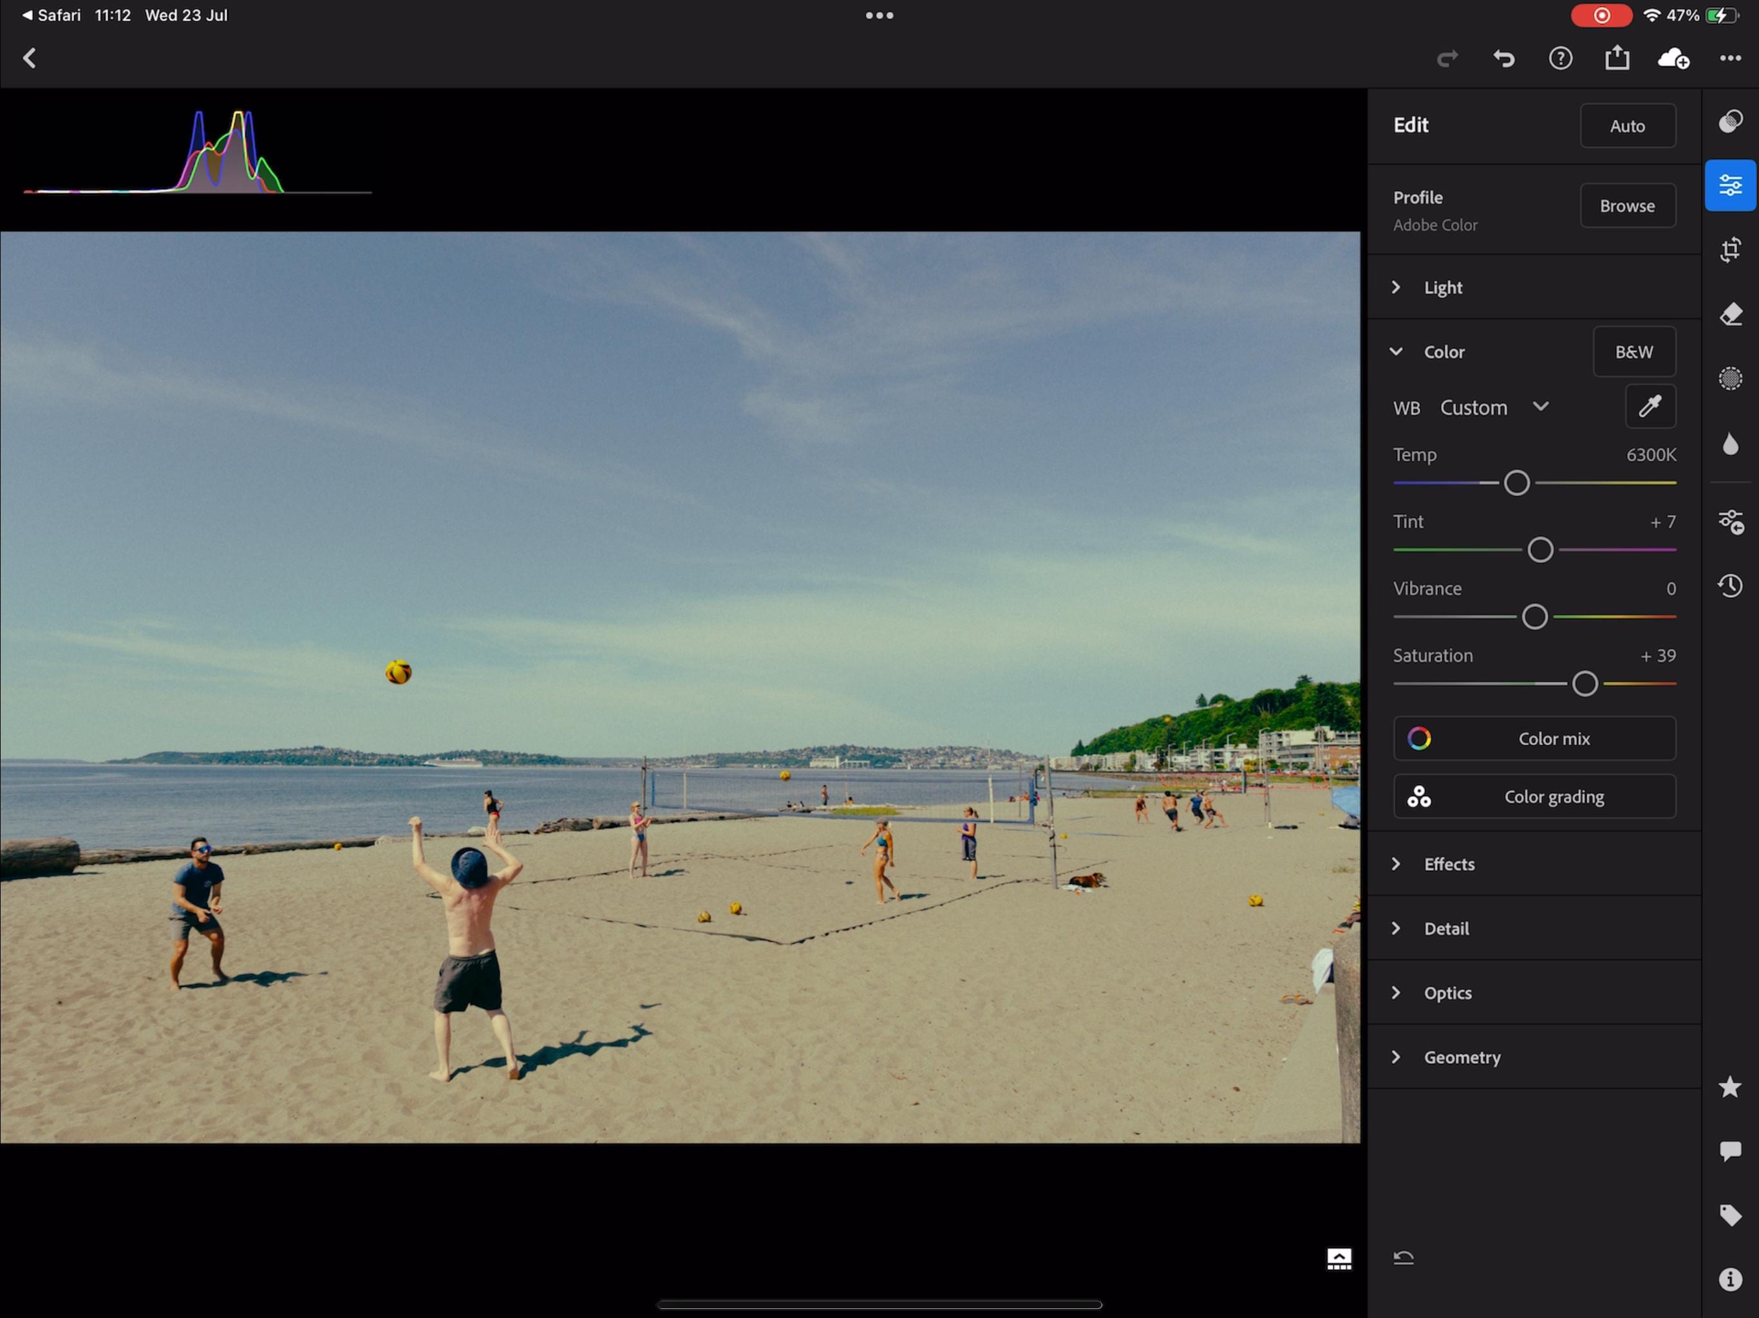Click the Vibrance value 0
Screen dimensions: 1759x1318
1671,588
